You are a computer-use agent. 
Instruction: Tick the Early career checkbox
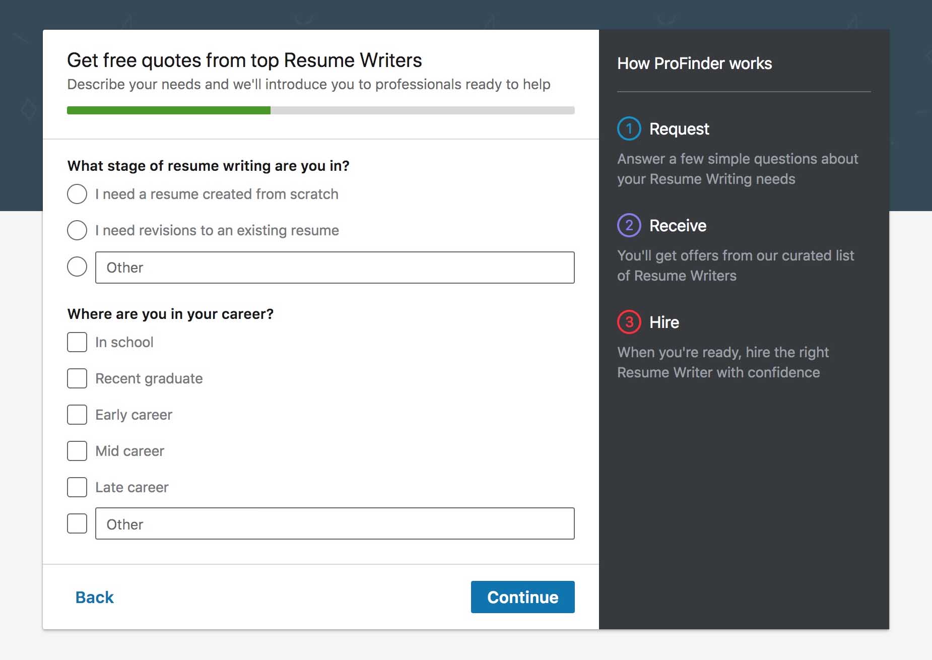[x=77, y=415]
